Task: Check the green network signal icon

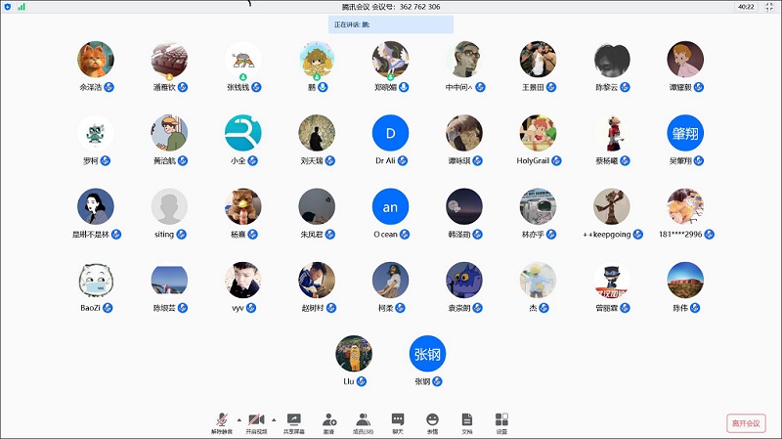Action: click(x=21, y=7)
